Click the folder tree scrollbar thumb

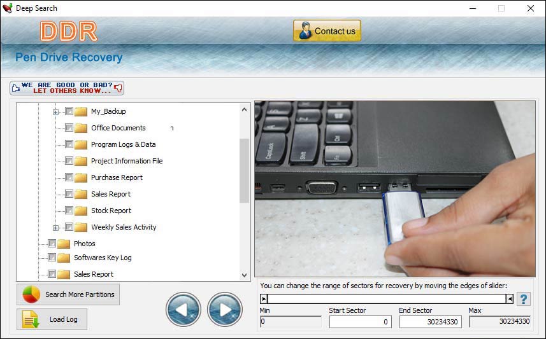244,170
